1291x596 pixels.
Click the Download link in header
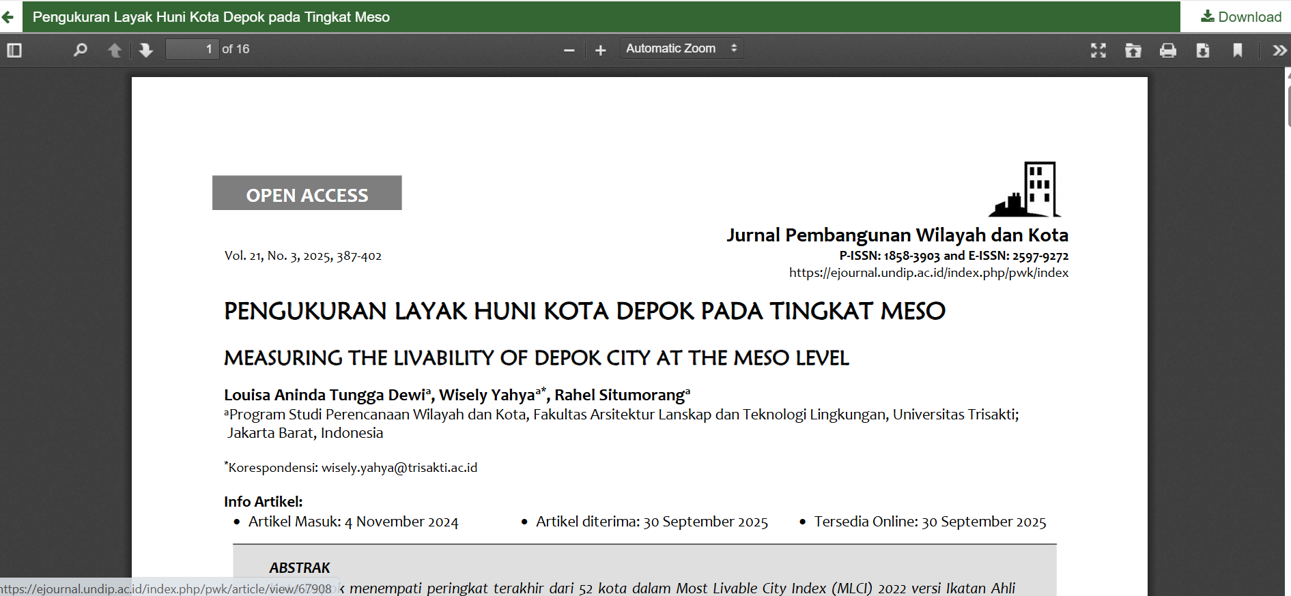click(x=1240, y=17)
